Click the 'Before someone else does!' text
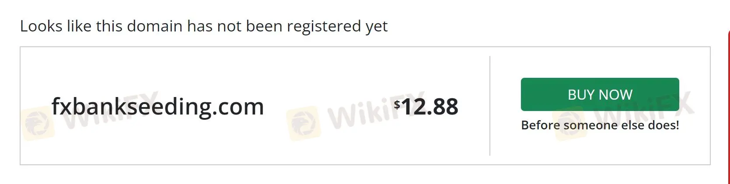 600,125
